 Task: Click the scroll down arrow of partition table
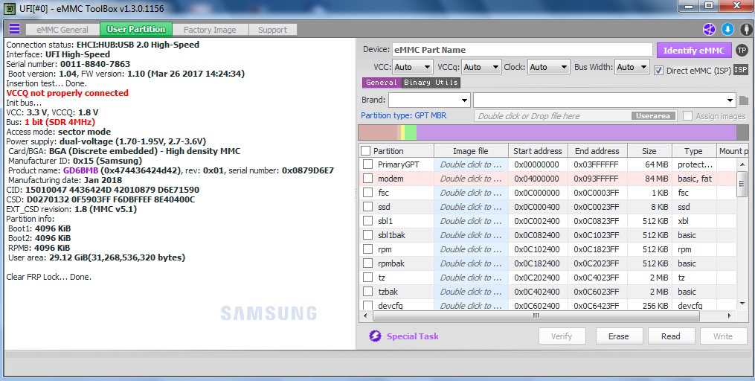coord(742,303)
